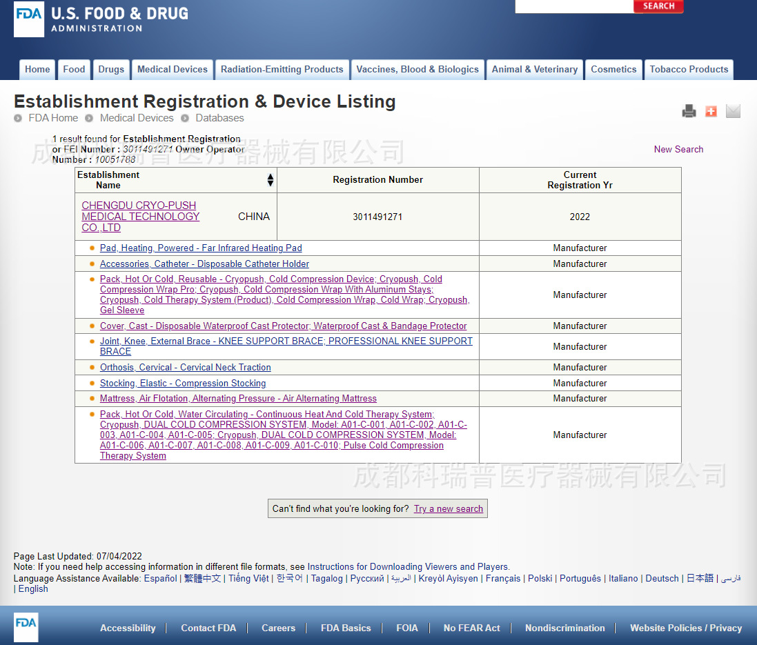Select 日本語 language assistance
The width and height of the screenshot is (757, 645).
[x=700, y=578]
